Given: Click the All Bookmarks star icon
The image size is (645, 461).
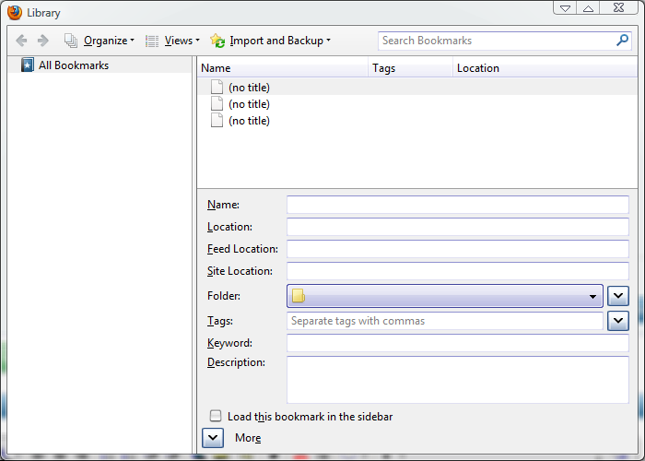Looking at the screenshot, I should (x=28, y=65).
